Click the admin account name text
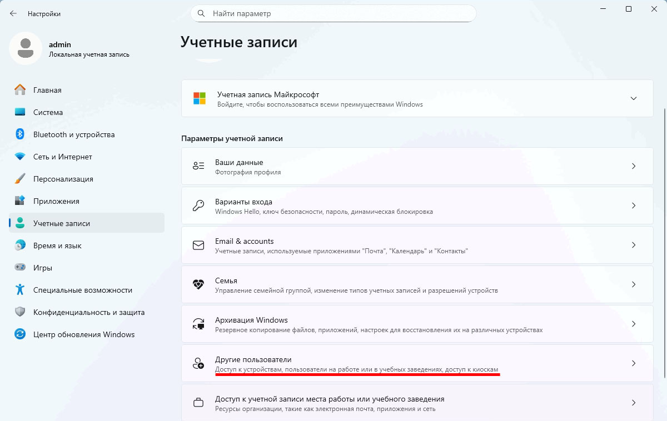667x421 pixels. (60, 44)
